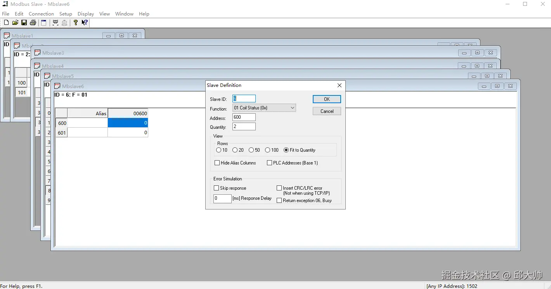551x289 pixels.
Task: Save using the floppy disk toolbar icon
Action: click(x=24, y=22)
